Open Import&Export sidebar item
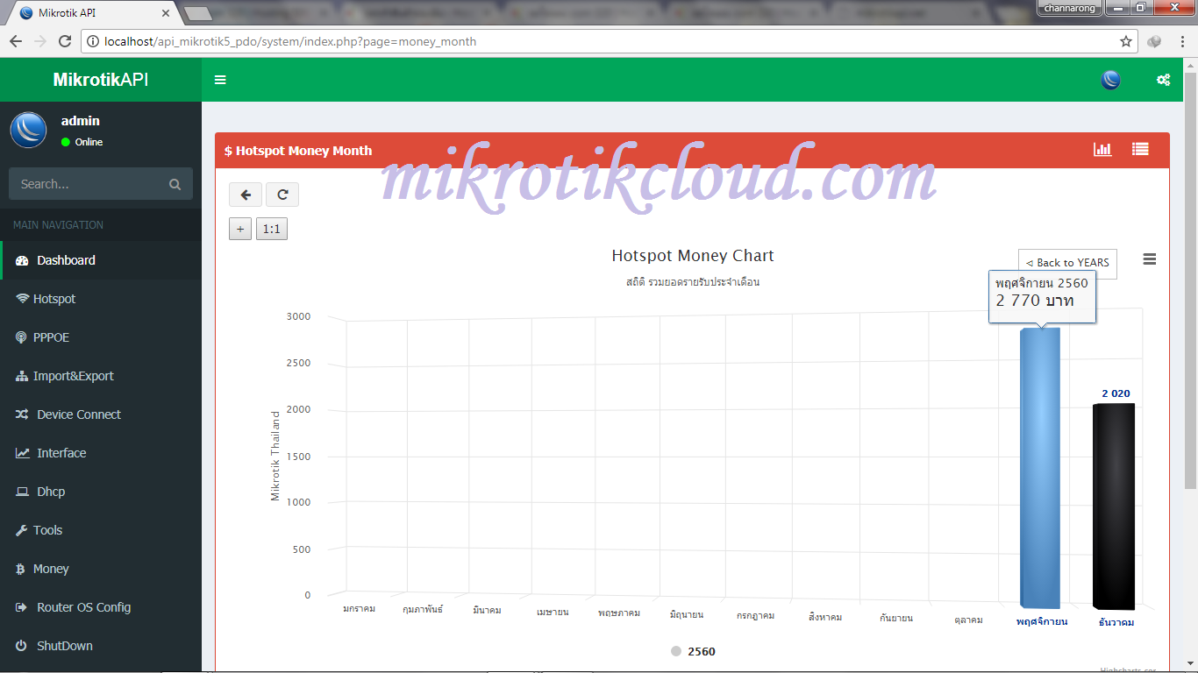 (x=101, y=376)
